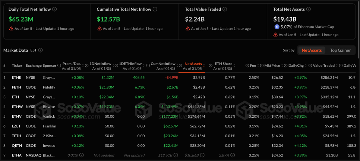Sort by Fee column header

click(253, 66)
